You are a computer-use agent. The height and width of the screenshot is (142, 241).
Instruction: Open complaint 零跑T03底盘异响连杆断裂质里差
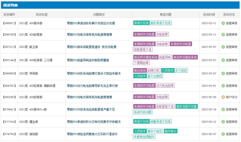pyautogui.click(x=88, y=60)
